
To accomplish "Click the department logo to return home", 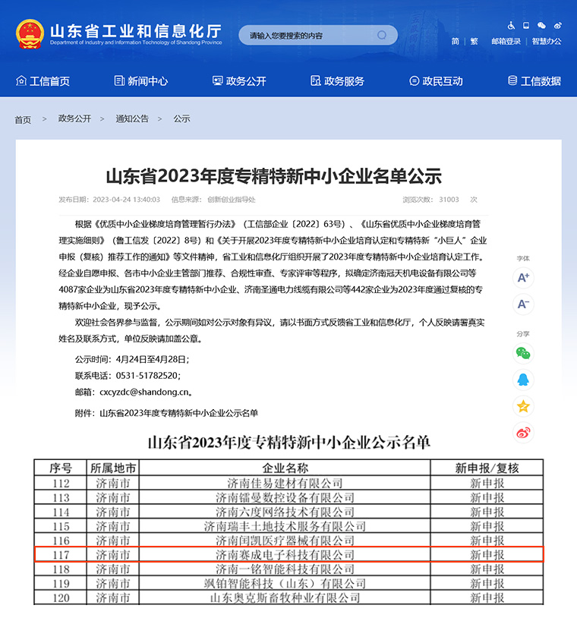I will [x=118, y=33].
